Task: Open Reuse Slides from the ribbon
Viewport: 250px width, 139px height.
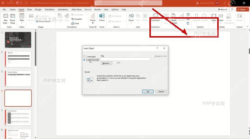Action: 13,19
